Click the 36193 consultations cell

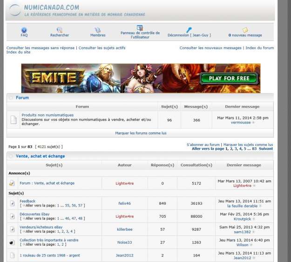click(196, 203)
